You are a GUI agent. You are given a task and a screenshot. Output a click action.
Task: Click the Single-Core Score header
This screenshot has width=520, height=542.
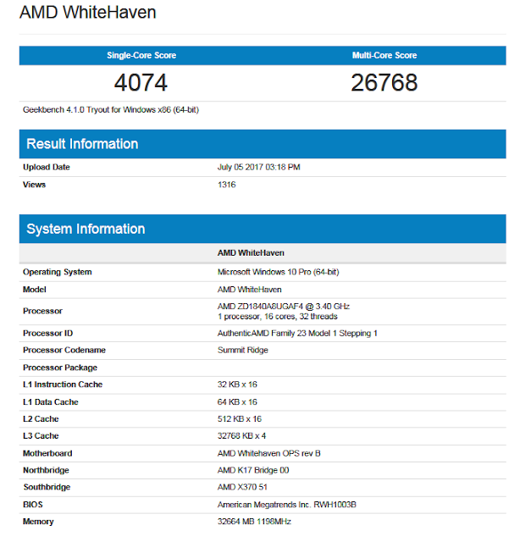(x=141, y=55)
